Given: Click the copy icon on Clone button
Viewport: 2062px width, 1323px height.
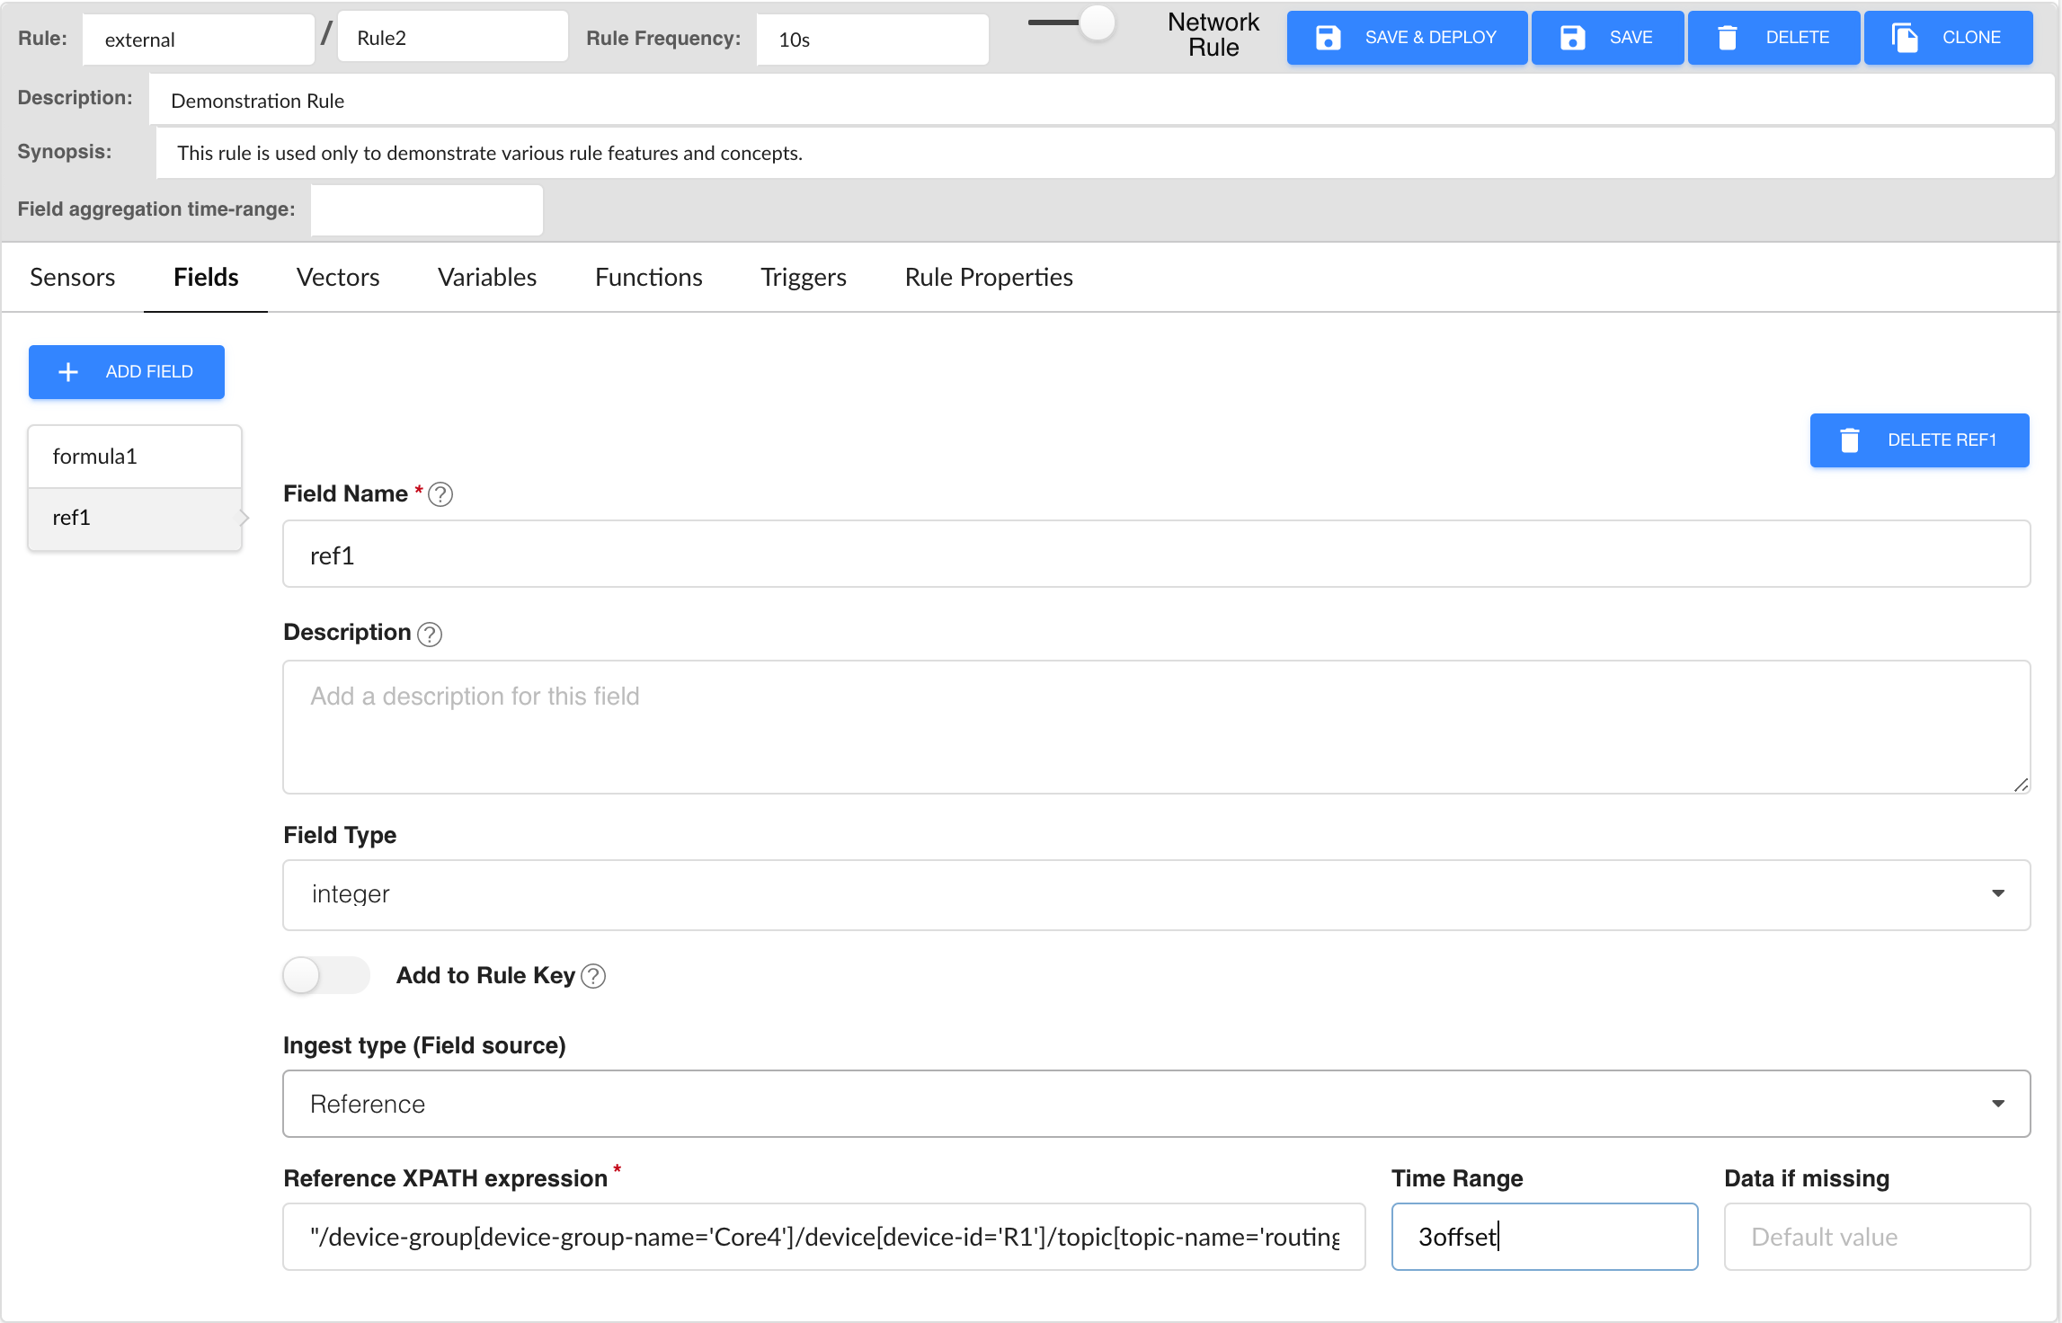Looking at the screenshot, I should click(1905, 38).
